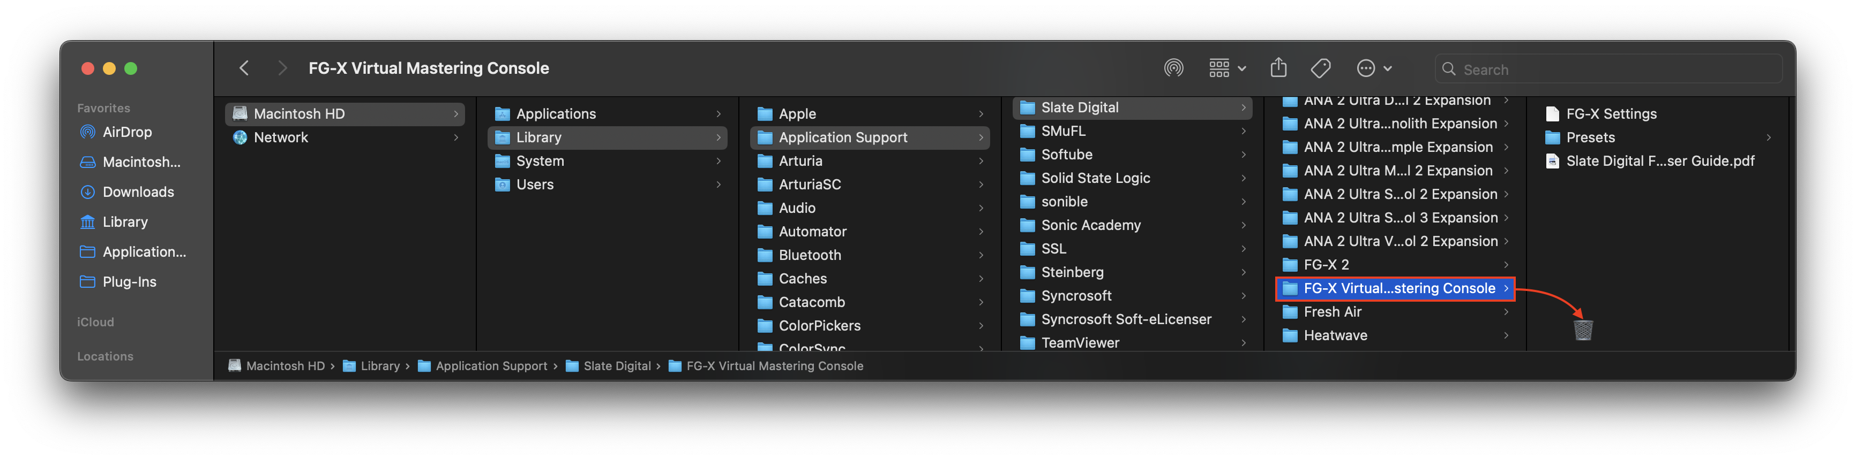This screenshot has width=1856, height=460.
Task: Click Slate Digital in the path bar
Action: point(608,366)
